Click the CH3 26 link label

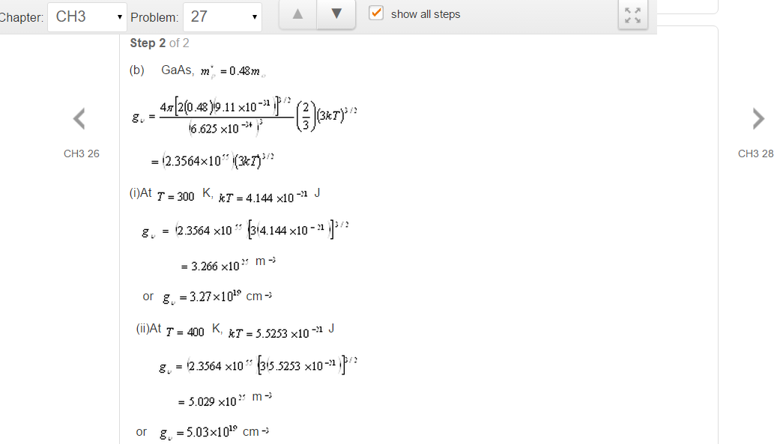82,153
